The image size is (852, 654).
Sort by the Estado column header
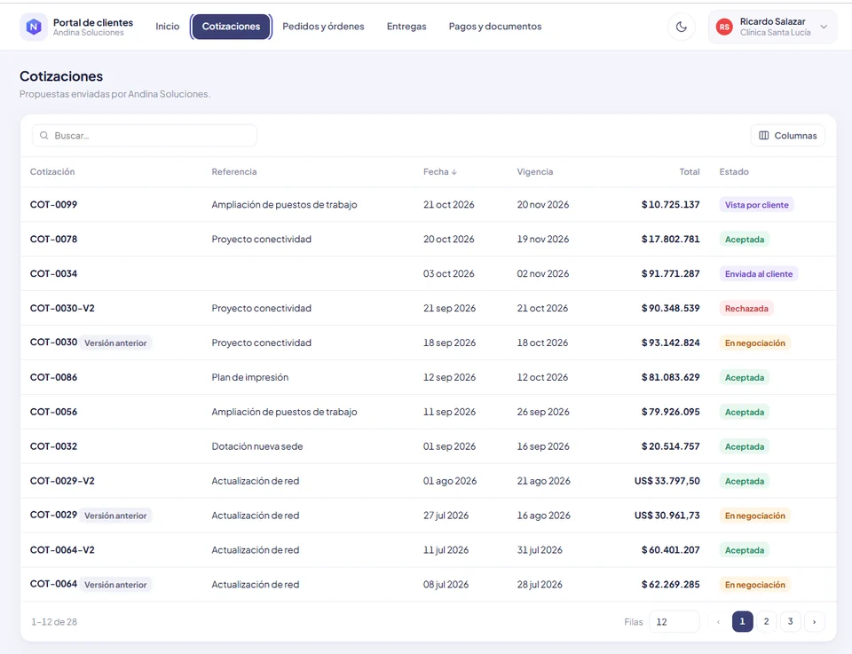(x=734, y=171)
